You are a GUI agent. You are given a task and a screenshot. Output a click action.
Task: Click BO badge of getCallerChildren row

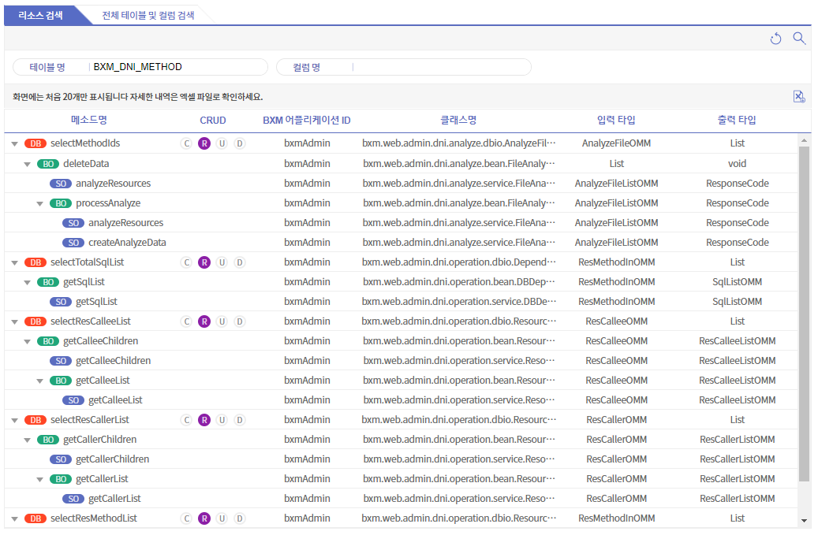point(48,440)
